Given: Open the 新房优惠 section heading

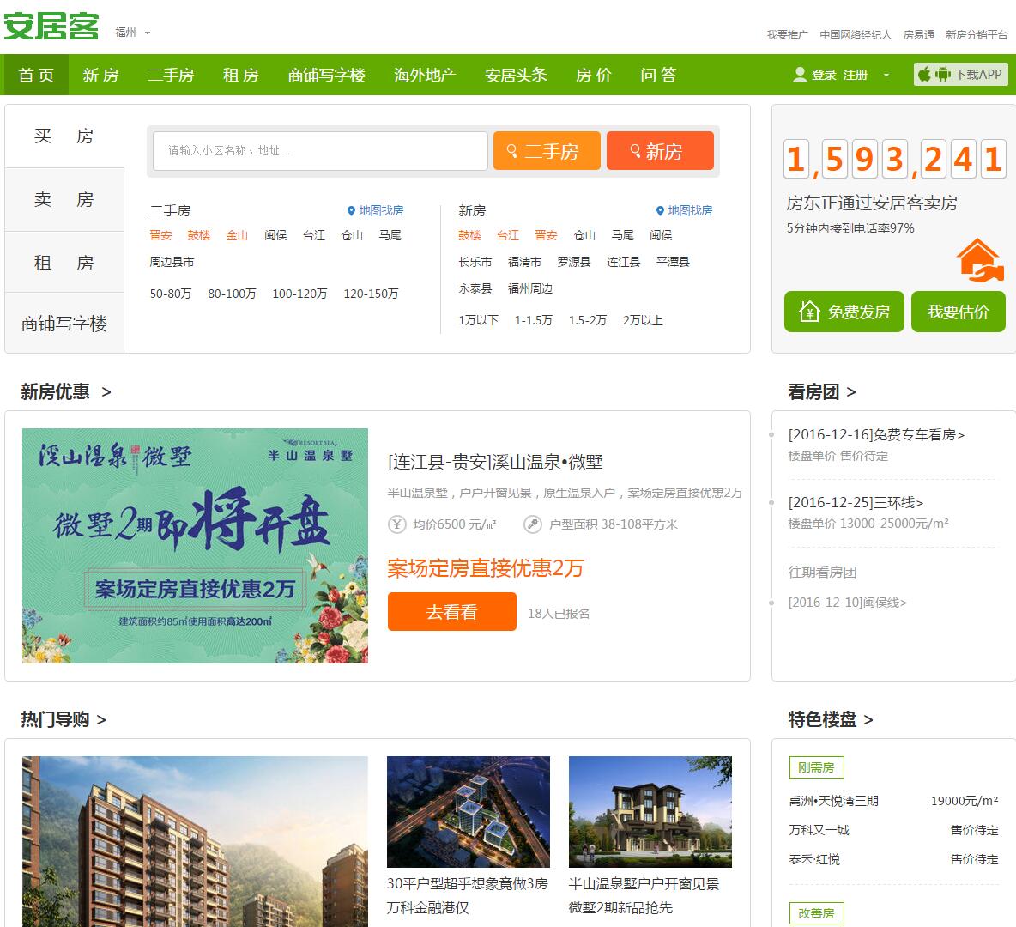Looking at the screenshot, I should click(65, 391).
